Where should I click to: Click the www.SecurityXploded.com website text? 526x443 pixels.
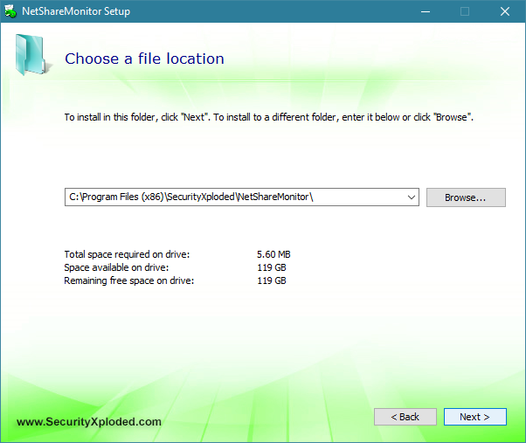(89, 421)
